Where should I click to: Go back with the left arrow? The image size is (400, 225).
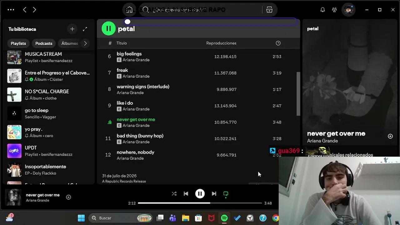coord(25,10)
